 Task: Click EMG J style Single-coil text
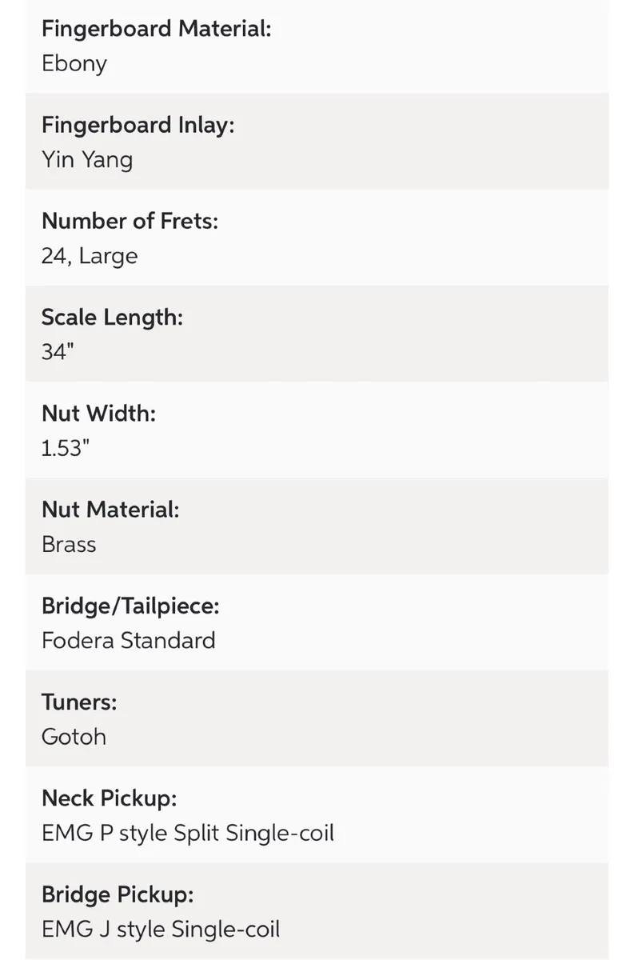point(161,929)
